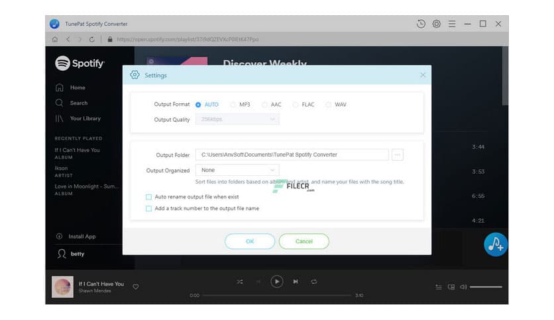The image size is (554, 320).
Task: Click the Spotify logo in sidebar
Action: 80,63
